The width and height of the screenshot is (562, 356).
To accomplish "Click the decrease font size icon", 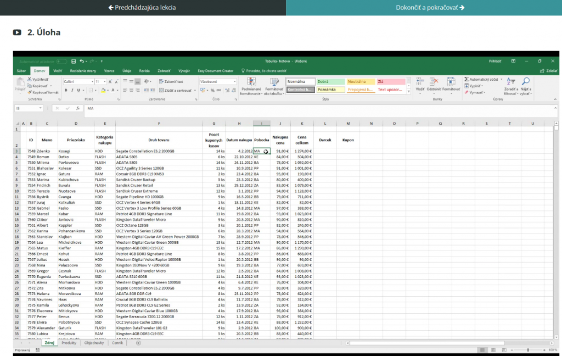I will click(116, 82).
